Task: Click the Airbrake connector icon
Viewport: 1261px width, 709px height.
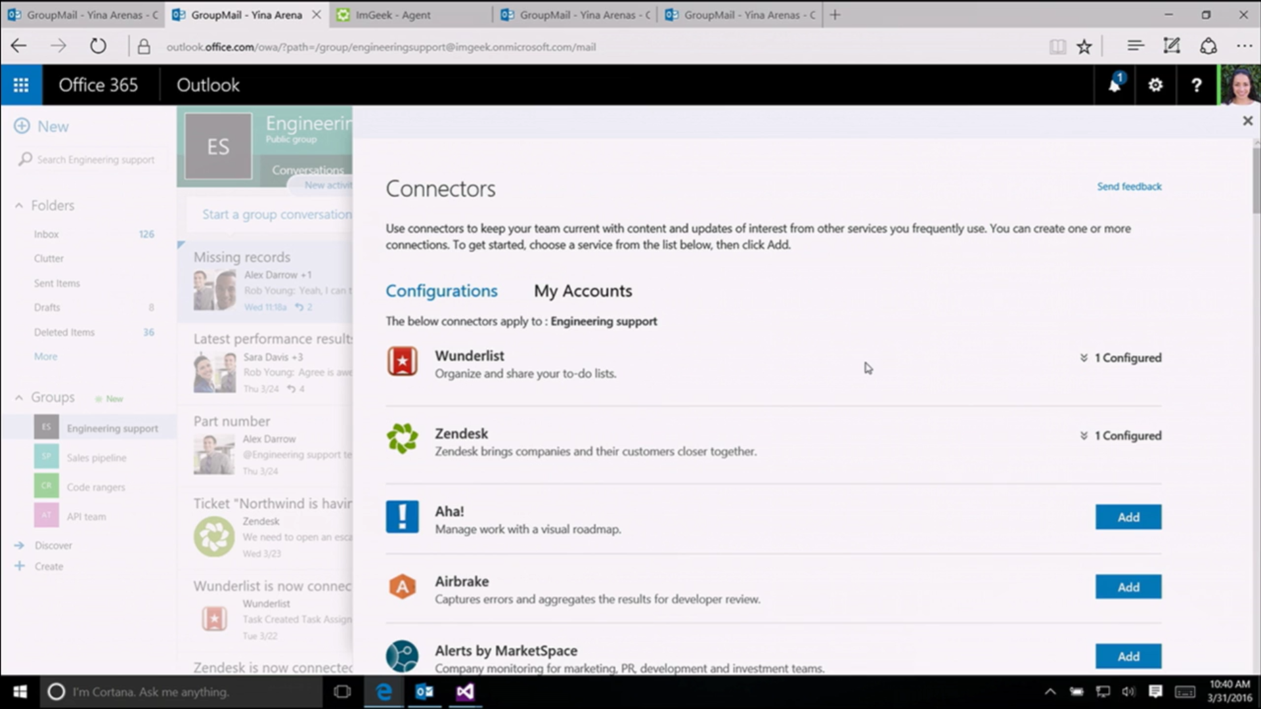Action: [402, 586]
